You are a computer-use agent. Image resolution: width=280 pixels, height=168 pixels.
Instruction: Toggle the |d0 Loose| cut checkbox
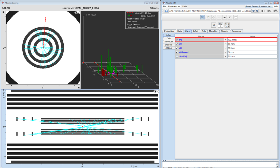177,52
